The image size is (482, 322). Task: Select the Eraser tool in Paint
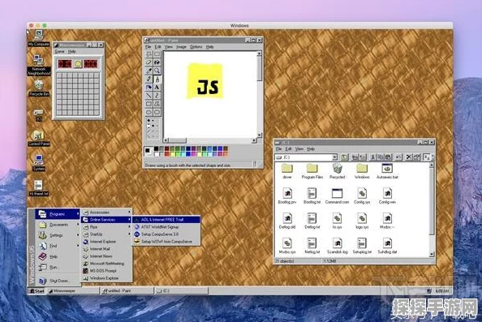149,62
